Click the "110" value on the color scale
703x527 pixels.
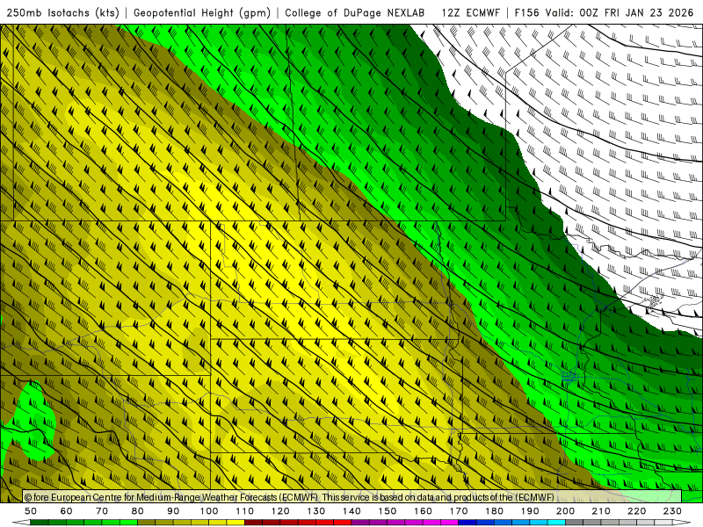pos(245,511)
